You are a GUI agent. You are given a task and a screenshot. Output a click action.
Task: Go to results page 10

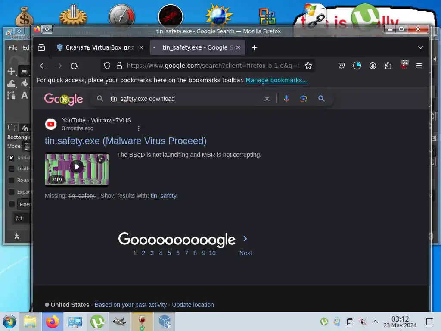coord(212,253)
